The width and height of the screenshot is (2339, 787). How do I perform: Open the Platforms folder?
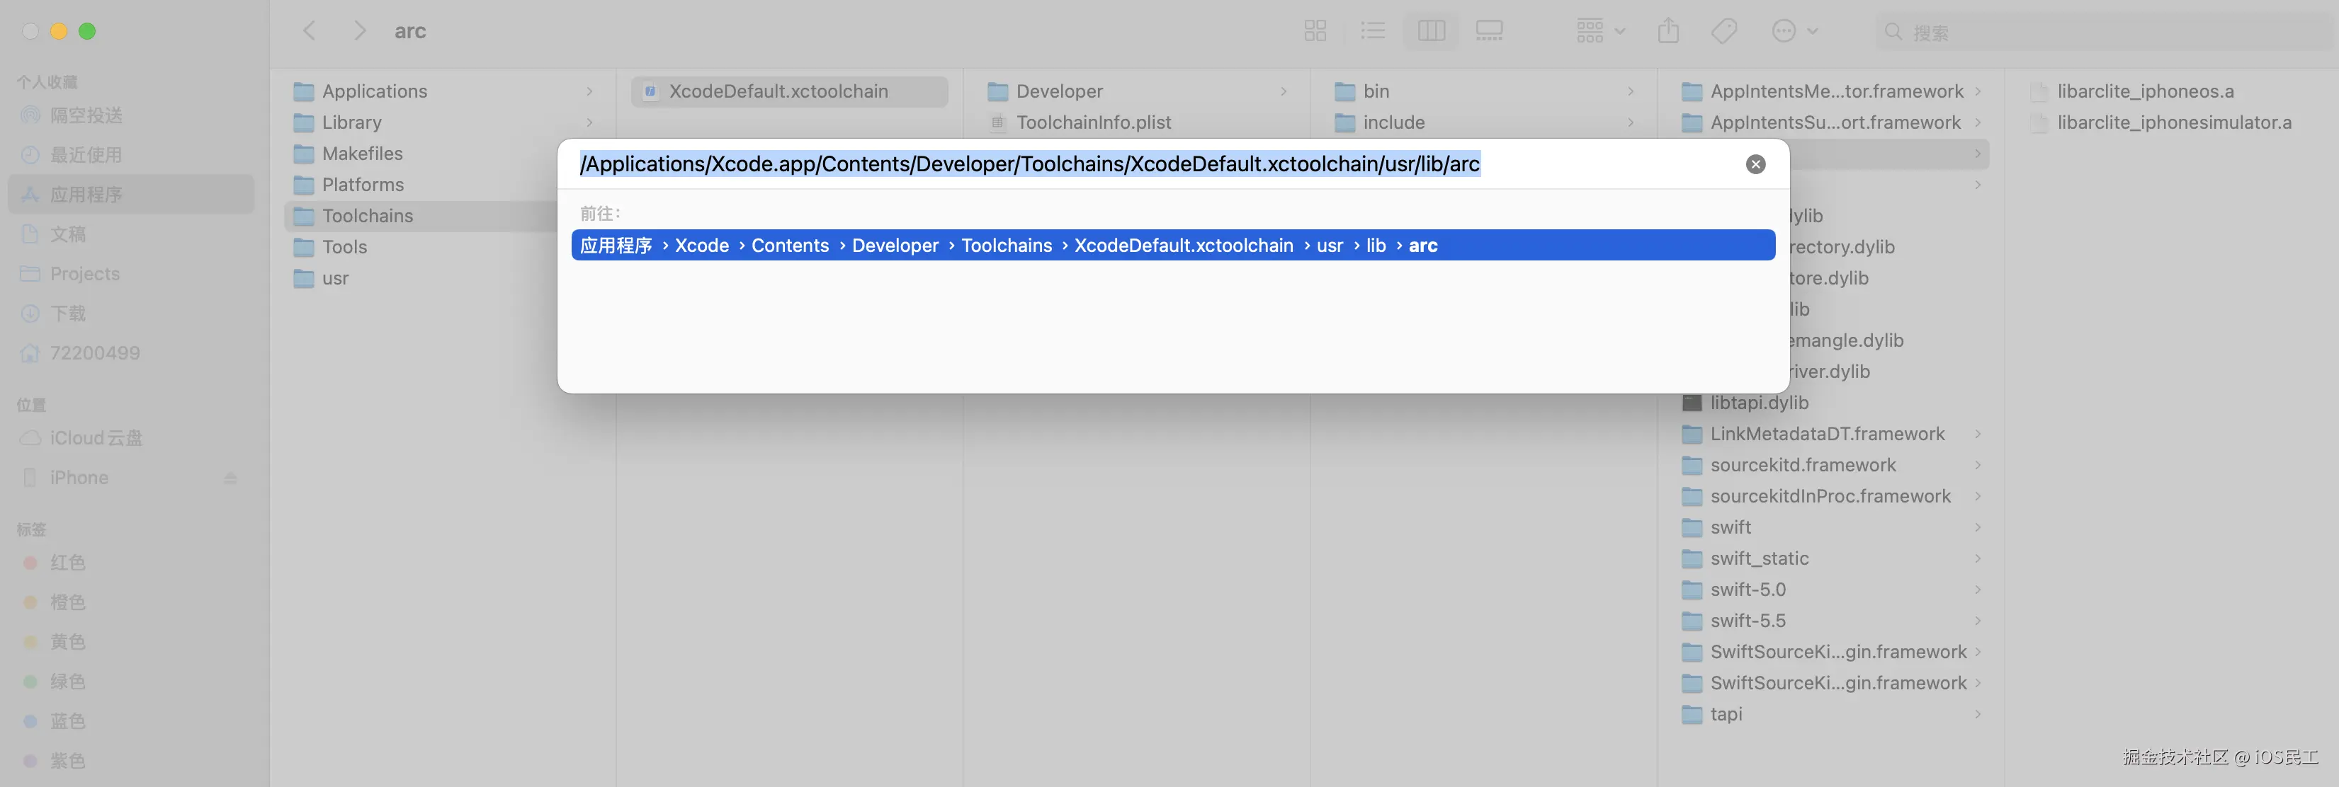[362, 185]
